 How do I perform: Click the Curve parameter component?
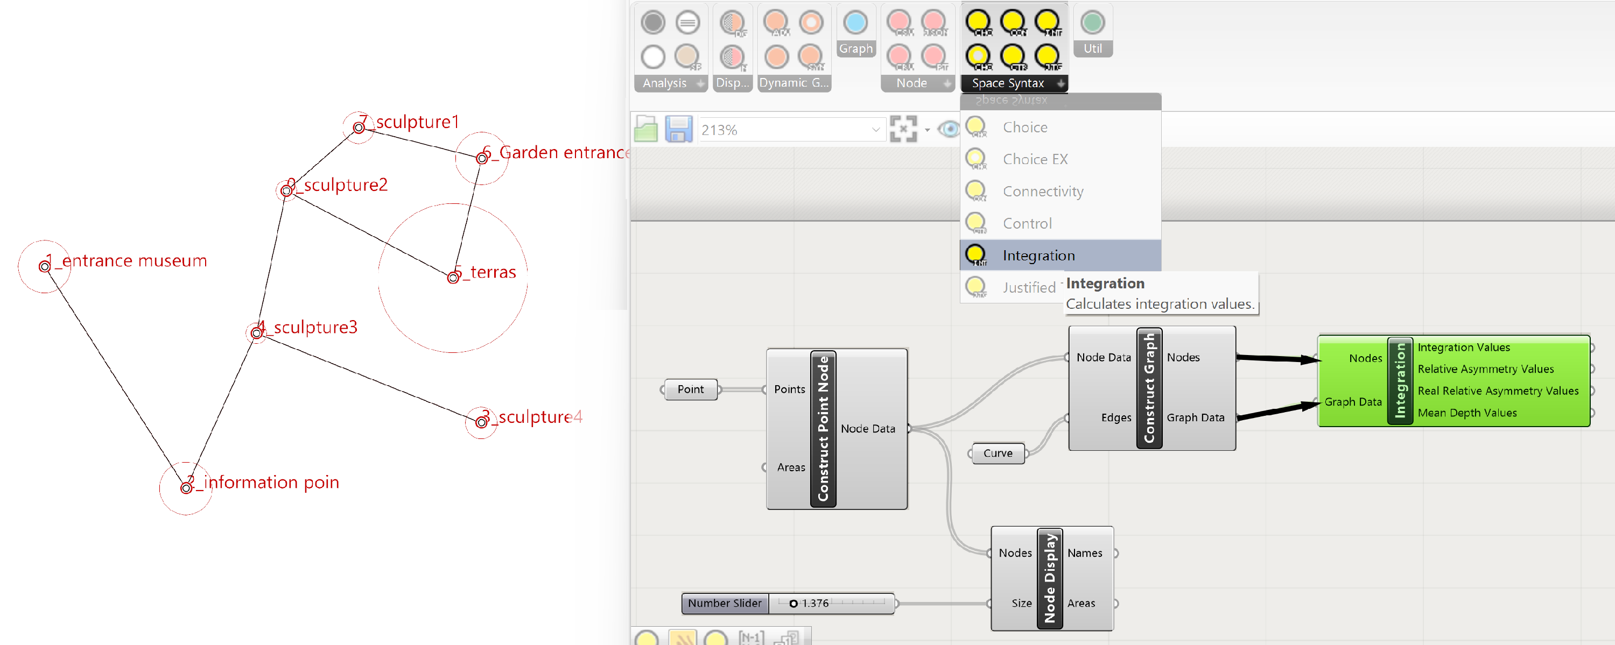[x=998, y=453]
